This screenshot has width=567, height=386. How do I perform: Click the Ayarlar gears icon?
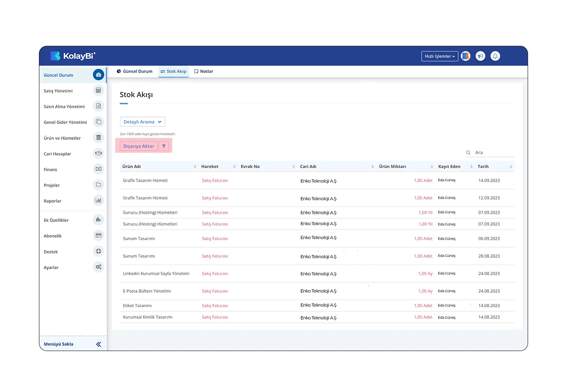click(98, 267)
